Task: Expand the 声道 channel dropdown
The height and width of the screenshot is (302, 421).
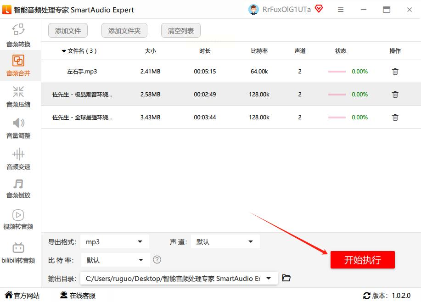Action: (x=225, y=241)
